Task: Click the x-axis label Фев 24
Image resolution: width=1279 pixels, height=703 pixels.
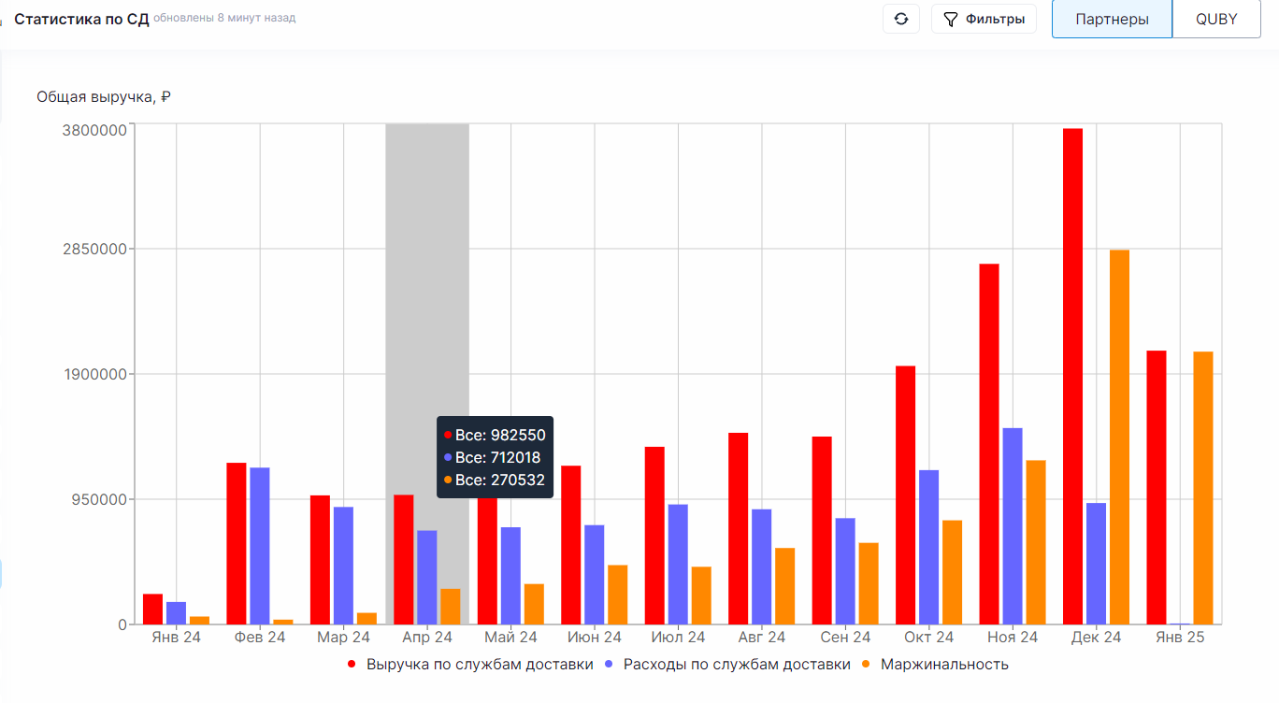Action: [260, 638]
